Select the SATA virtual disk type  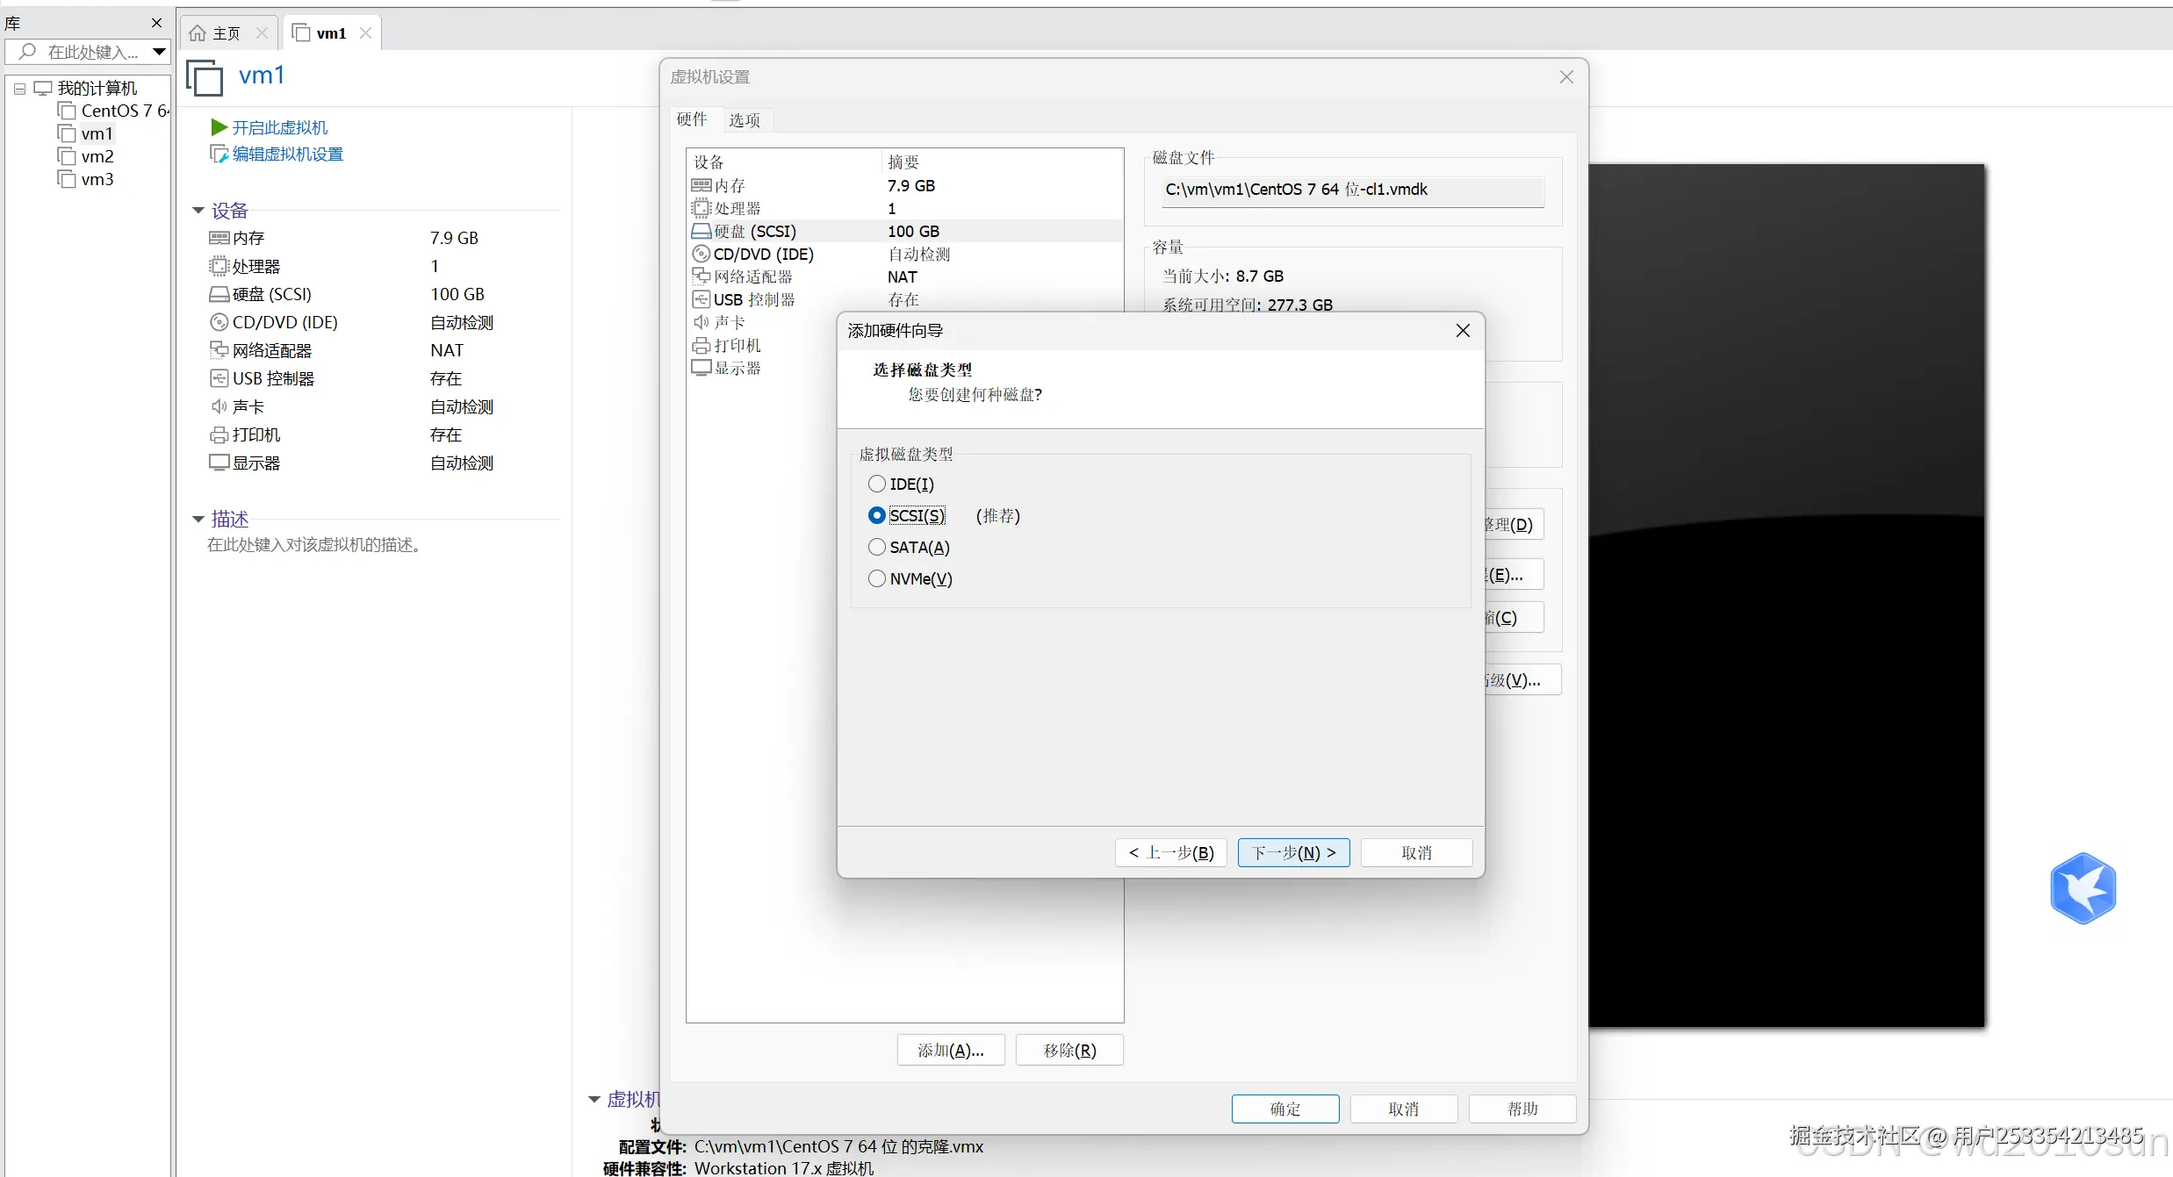coord(876,547)
